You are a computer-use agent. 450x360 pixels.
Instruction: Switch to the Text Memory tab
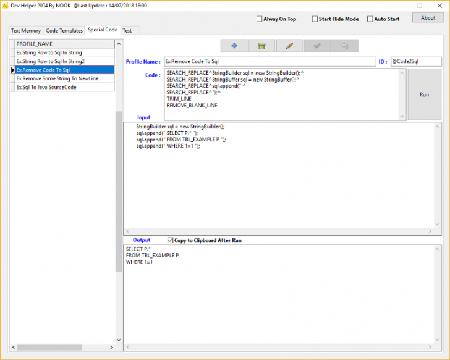pyautogui.click(x=26, y=31)
